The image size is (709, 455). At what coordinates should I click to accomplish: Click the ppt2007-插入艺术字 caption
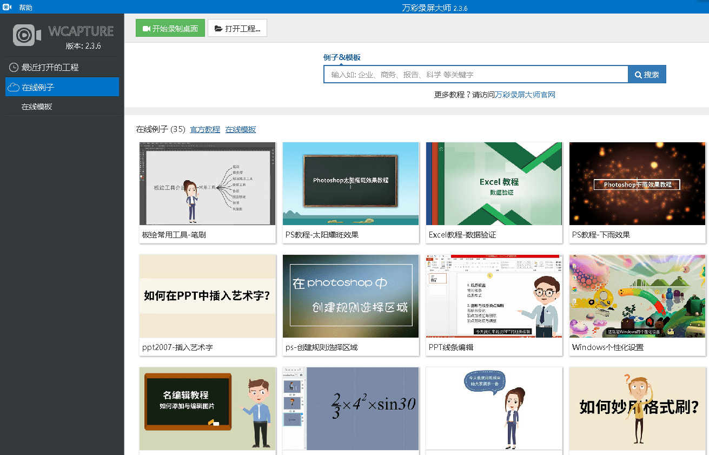(177, 347)
